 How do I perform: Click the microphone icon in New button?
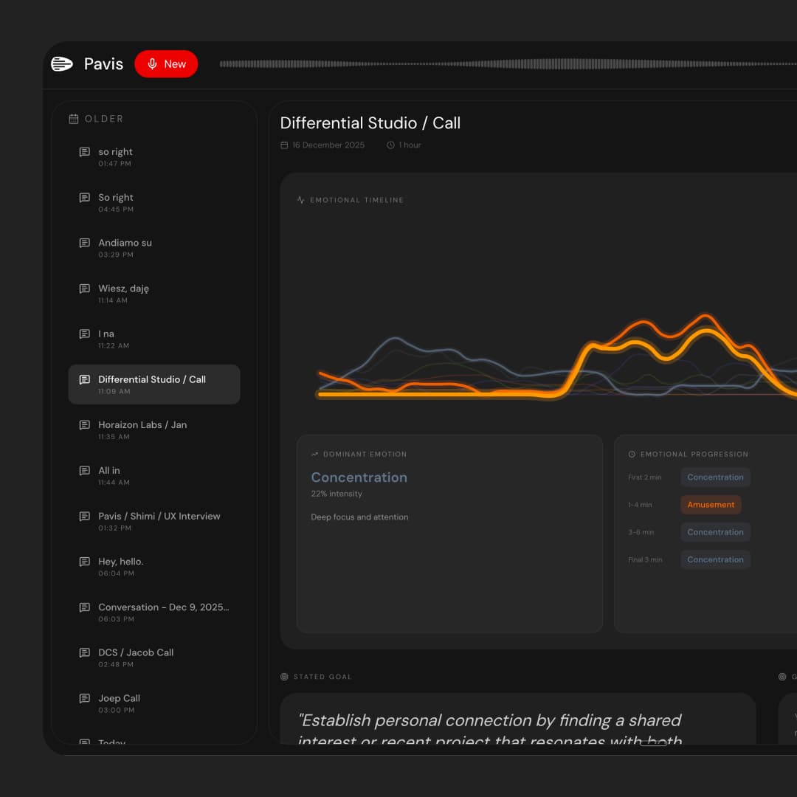[152, 64]
